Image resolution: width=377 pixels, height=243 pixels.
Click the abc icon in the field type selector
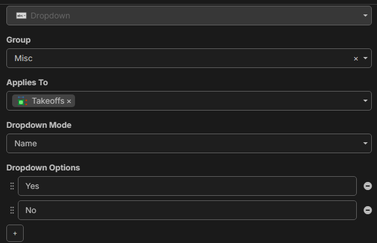pyautogui.click(x=21, y=16)
